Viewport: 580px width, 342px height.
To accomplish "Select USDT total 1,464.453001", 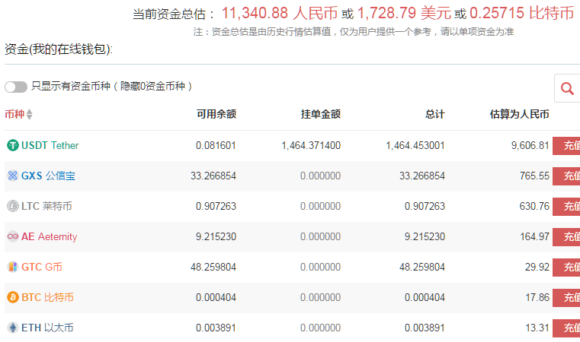I will tap(415, 145).
